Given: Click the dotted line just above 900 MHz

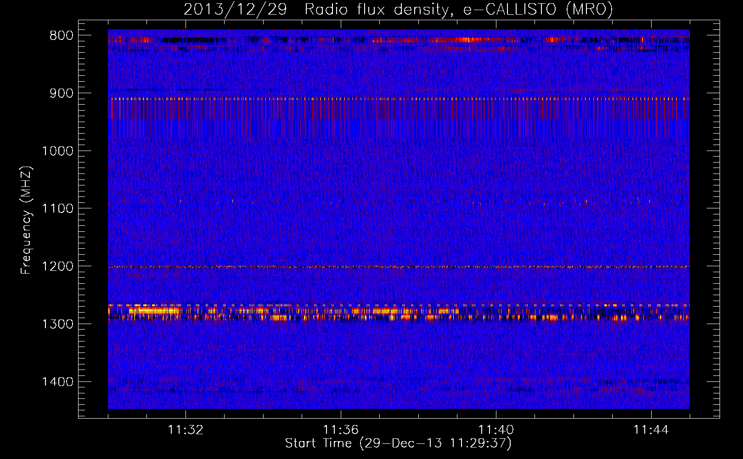Looking at the screenshot, I should click(x=399, y=99).
